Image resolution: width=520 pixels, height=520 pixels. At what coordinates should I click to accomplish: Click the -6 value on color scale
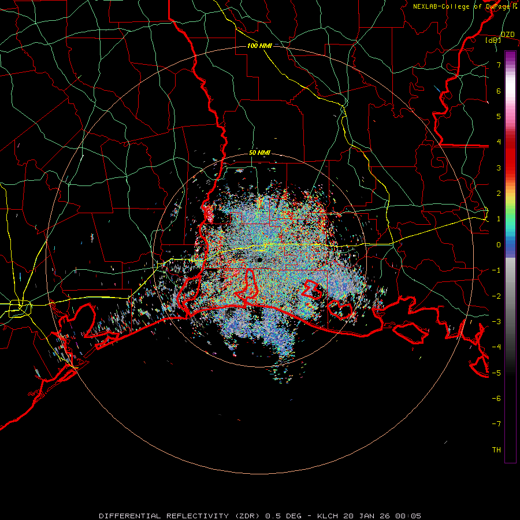[496, 398]
